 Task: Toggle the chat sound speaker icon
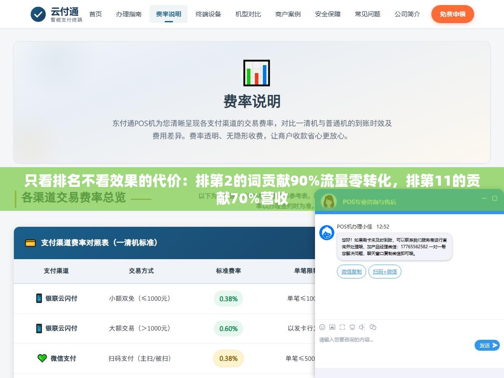point(362,327)
